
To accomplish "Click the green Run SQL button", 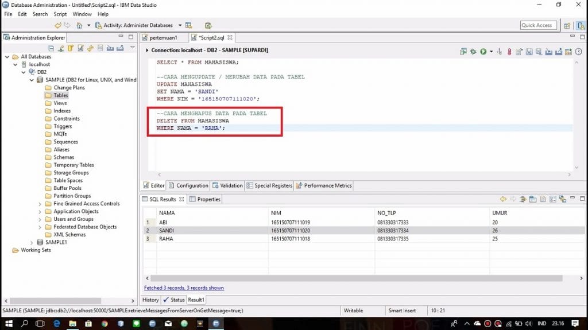I will (483, 52).
